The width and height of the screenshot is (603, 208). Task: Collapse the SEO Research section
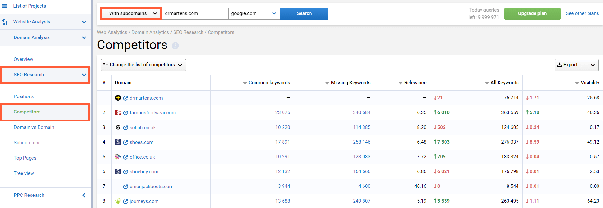84,75
